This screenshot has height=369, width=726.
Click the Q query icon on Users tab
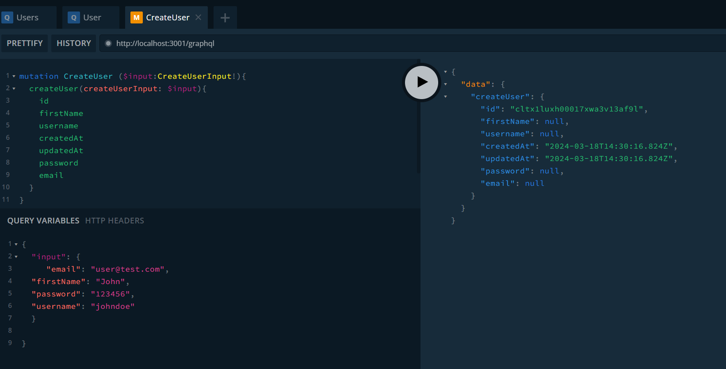pos(7,18)
